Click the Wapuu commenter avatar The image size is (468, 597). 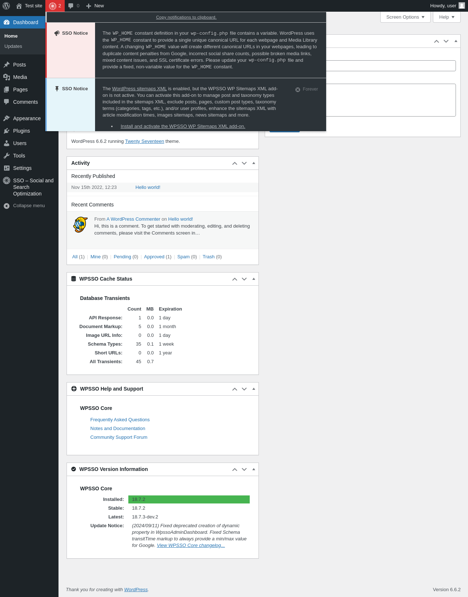[x=80, y=225]
